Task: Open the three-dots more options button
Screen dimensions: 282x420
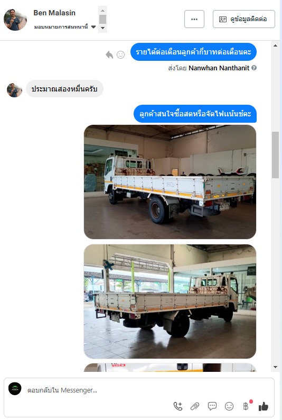Action: (194, 19)
